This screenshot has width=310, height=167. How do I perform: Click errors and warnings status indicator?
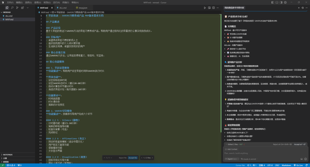[x=11, y=165]
